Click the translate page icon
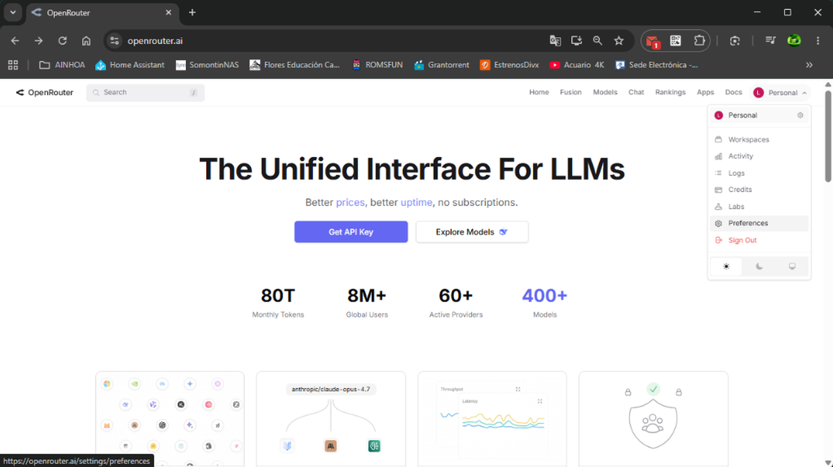Screen dimensions: 833x467 click(555, 40)
